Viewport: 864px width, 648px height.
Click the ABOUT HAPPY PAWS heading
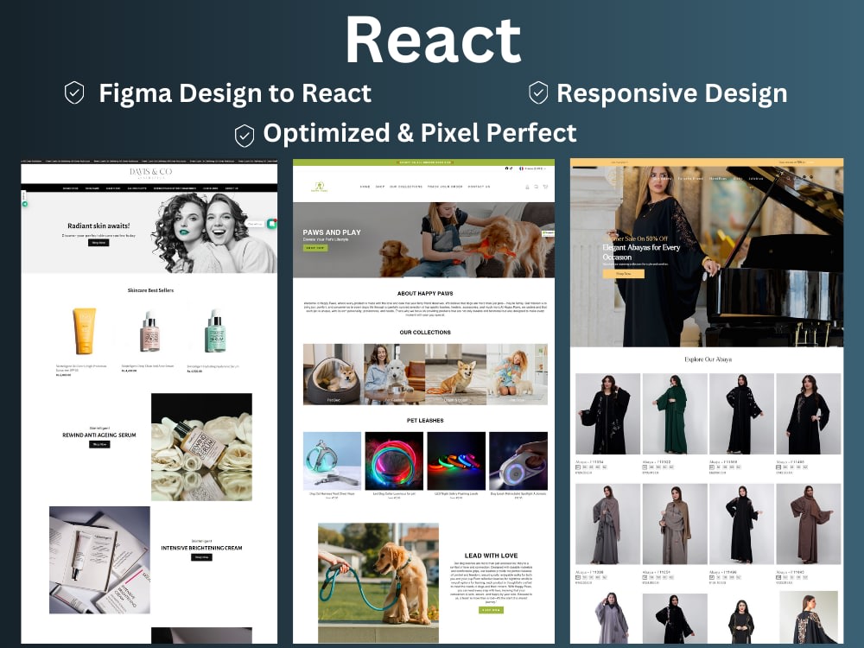pos(425,294)
